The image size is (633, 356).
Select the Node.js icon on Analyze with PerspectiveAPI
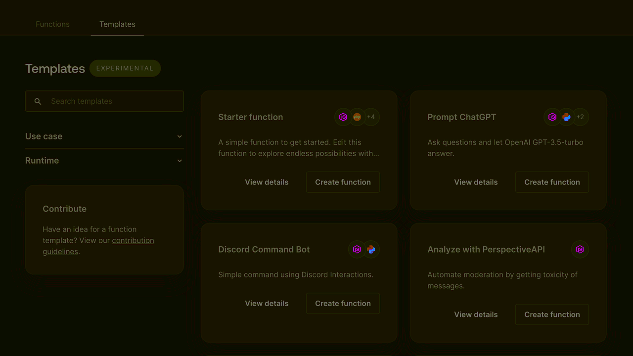pos(580,249)
